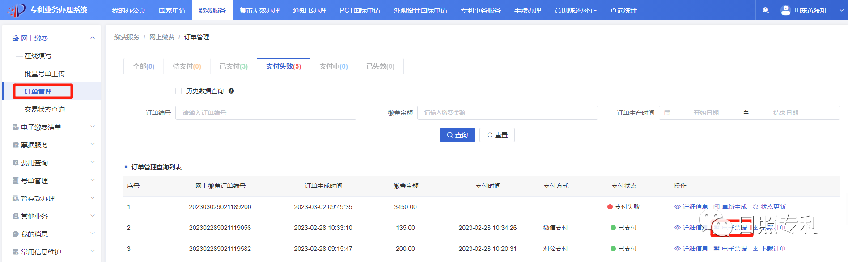The image size is (848, 262).
Task: Enable the 历史数据查询 checkbox
Action: 178,91
